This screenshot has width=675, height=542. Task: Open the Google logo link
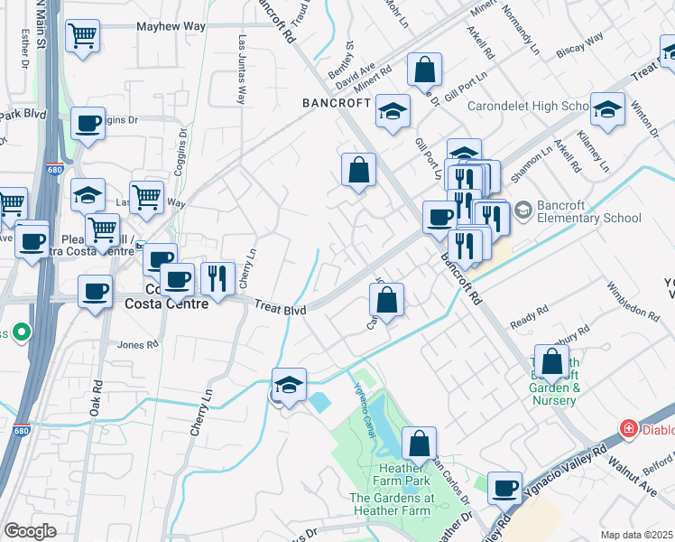tap(31, 531)
